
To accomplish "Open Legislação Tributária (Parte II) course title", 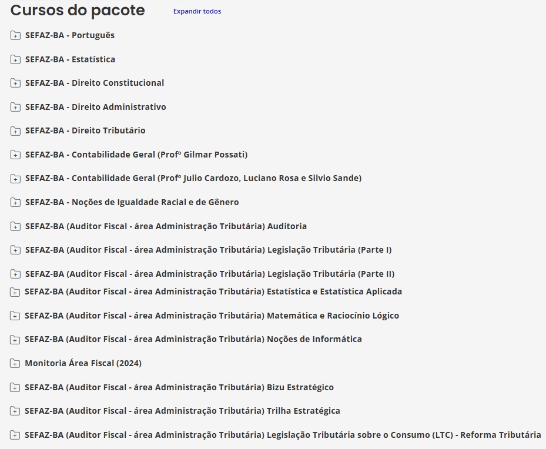I will click(210, 274).
